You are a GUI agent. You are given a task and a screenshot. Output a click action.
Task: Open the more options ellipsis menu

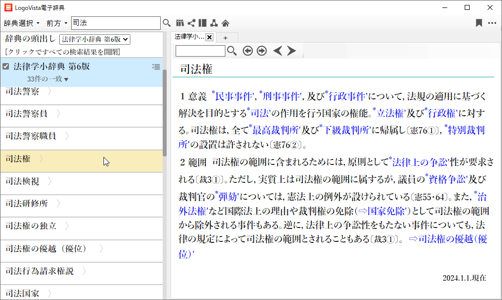click(x=492, y=23)
